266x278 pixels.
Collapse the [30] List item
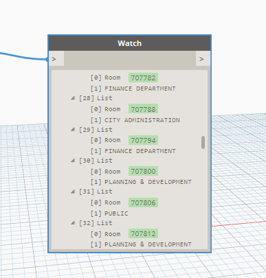pos(73,161)
